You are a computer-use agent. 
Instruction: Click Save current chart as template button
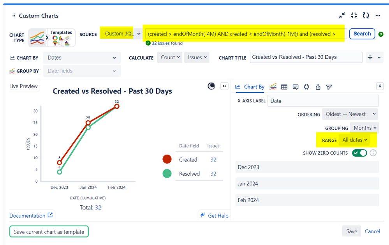[x=49, y=232]
